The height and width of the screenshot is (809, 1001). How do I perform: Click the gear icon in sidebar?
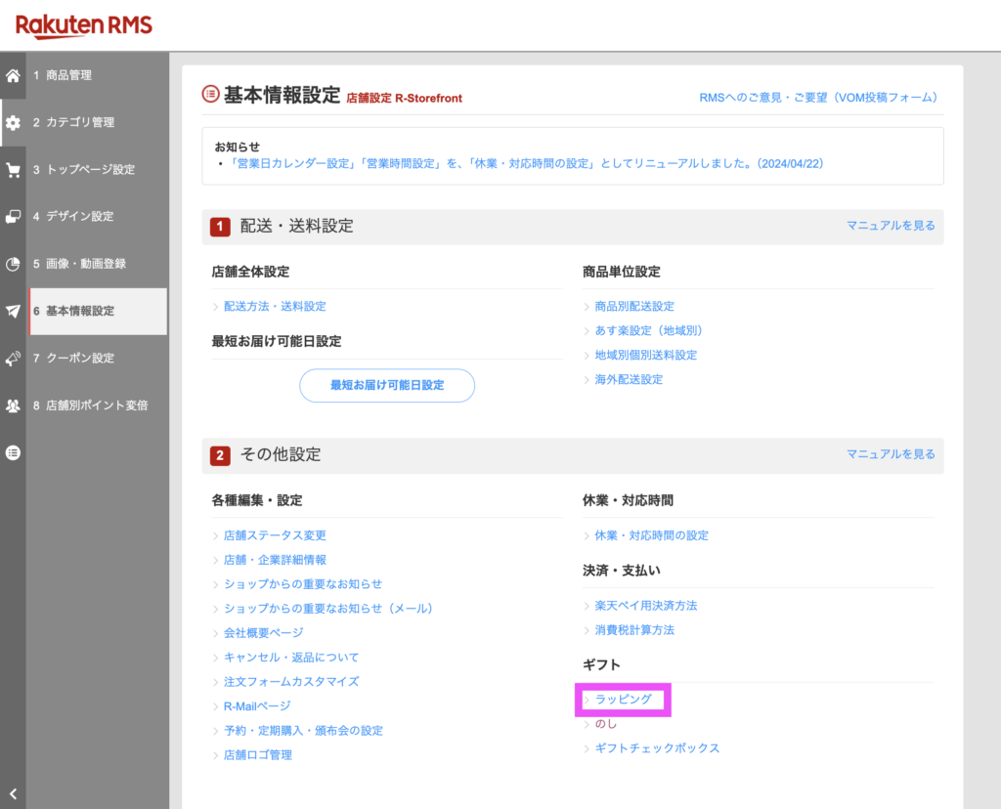click(13, 122)
